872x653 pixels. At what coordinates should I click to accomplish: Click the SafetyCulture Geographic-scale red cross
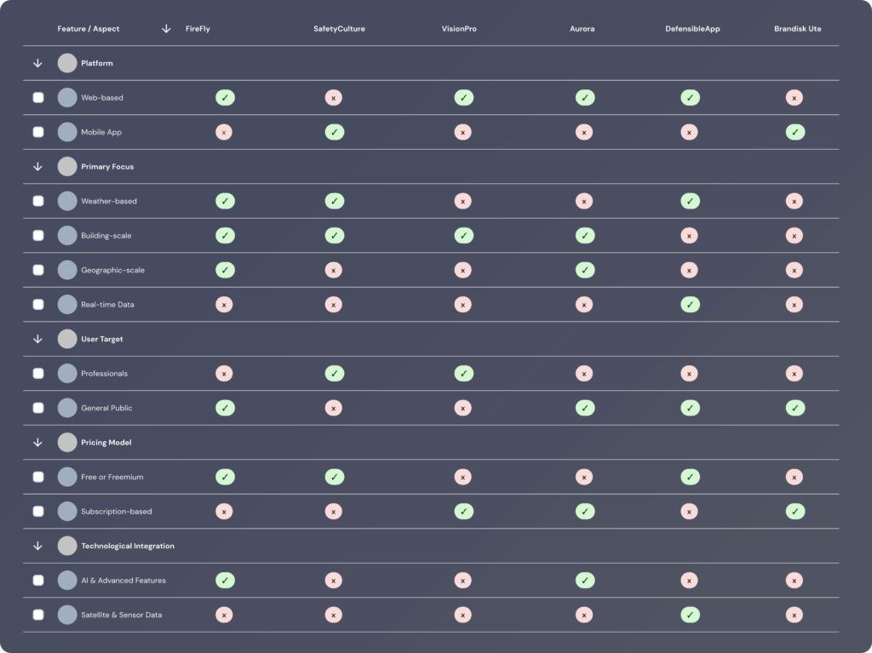click(334, 271)
